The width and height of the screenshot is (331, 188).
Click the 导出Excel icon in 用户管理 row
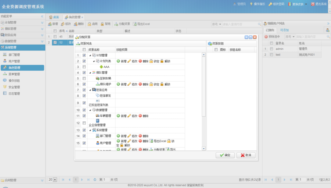click(x=151, y=141)
